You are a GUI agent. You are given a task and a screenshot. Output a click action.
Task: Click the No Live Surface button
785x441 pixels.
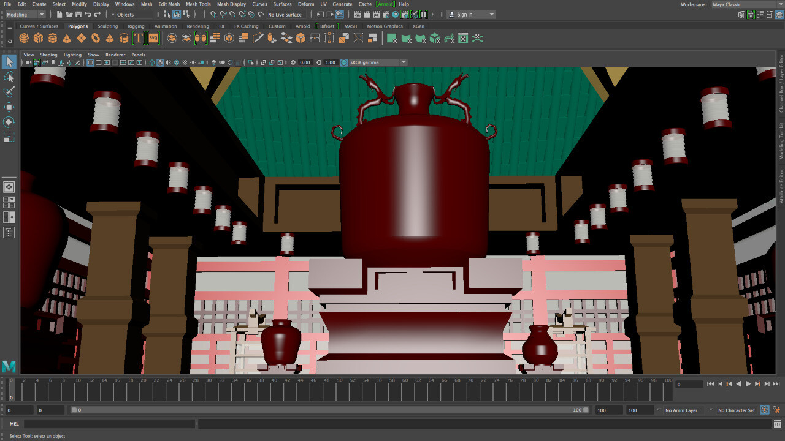[x=285, y=14]
